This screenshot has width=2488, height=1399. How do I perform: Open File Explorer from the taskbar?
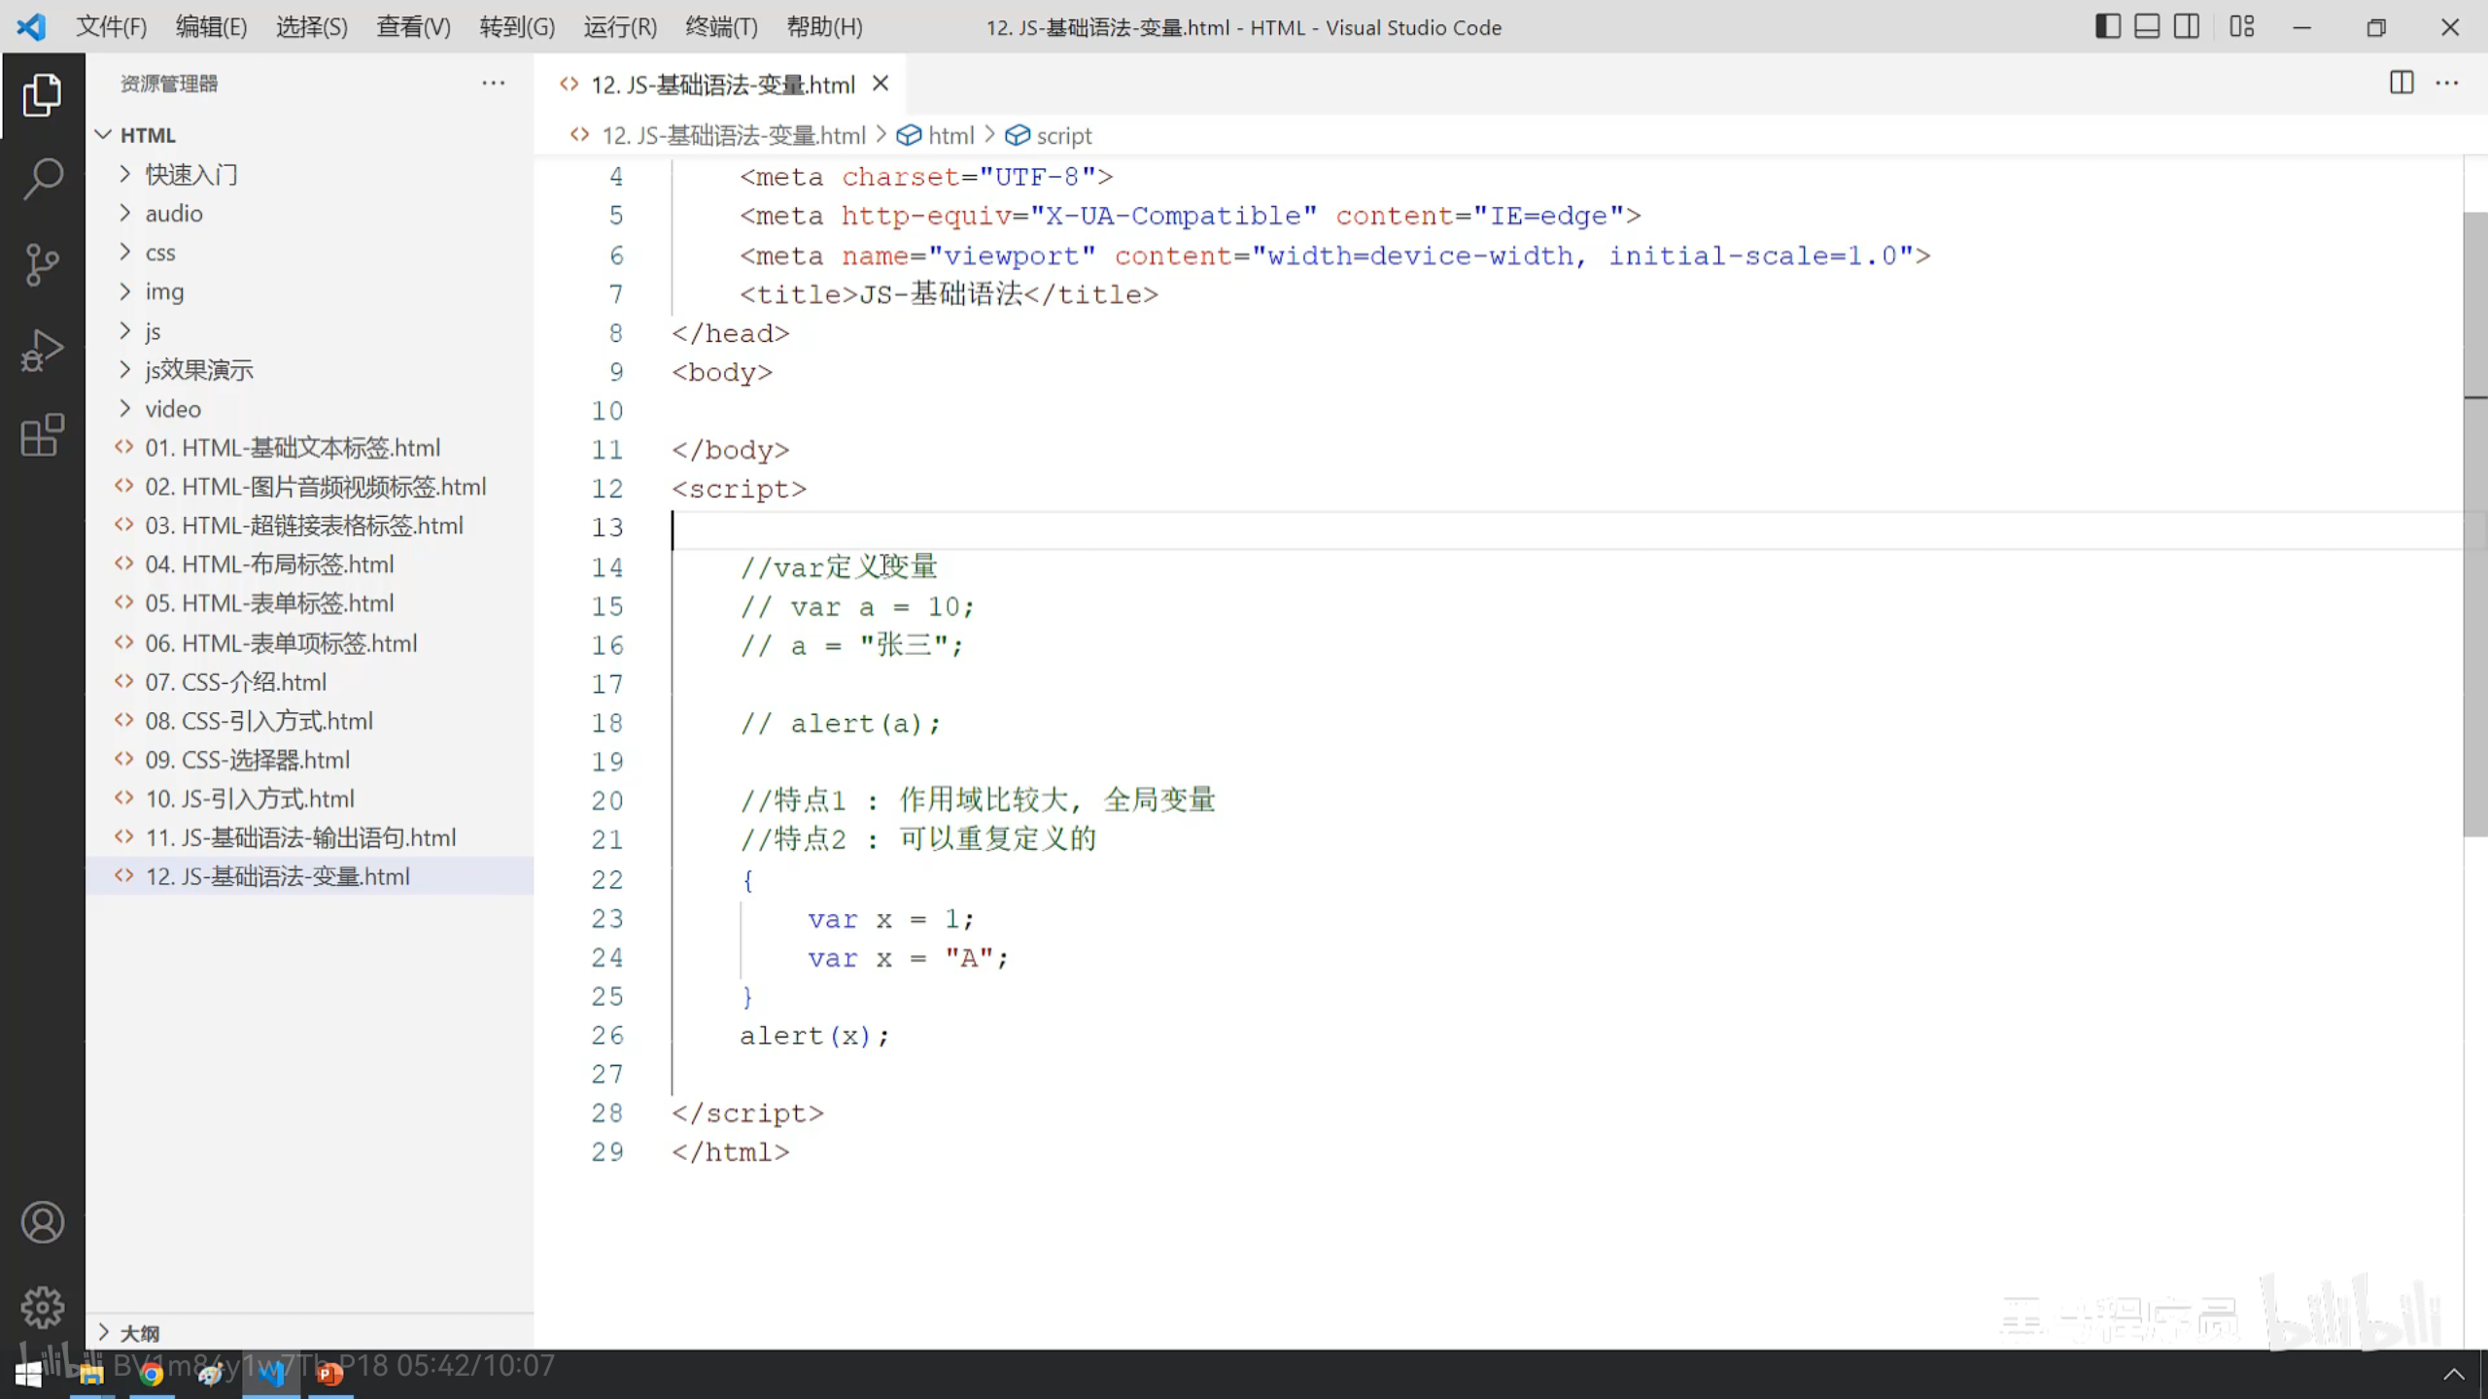tap(91, 1374)
